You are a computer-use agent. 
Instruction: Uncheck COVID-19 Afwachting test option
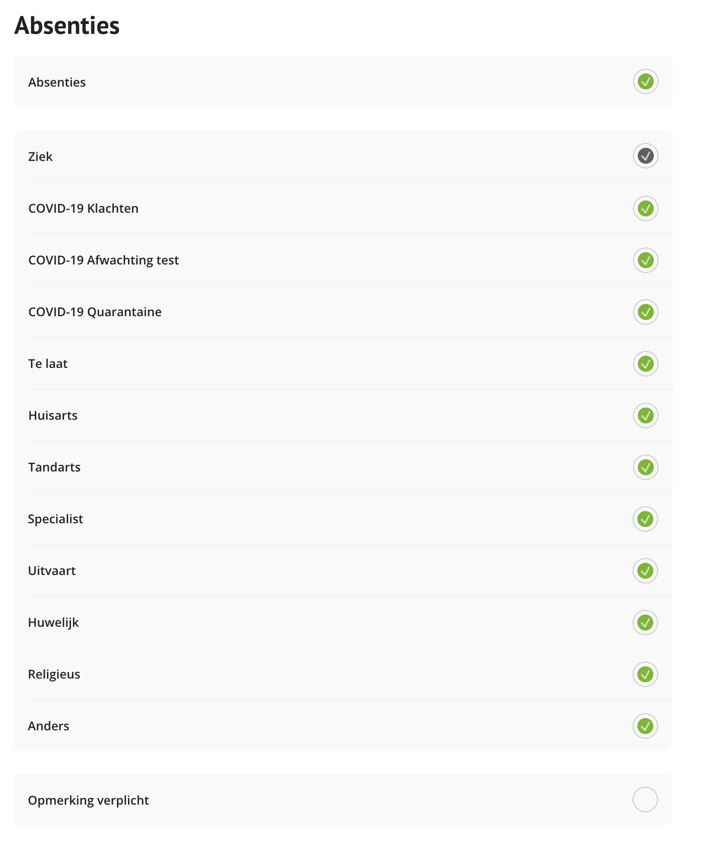pyautogui.click(x=645, y=260)
